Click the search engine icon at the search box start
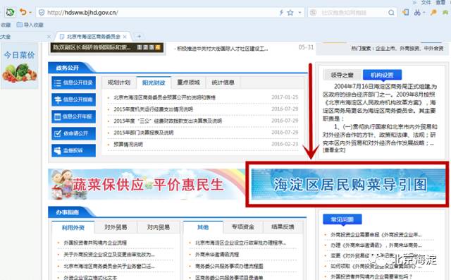 pos(314,13)
